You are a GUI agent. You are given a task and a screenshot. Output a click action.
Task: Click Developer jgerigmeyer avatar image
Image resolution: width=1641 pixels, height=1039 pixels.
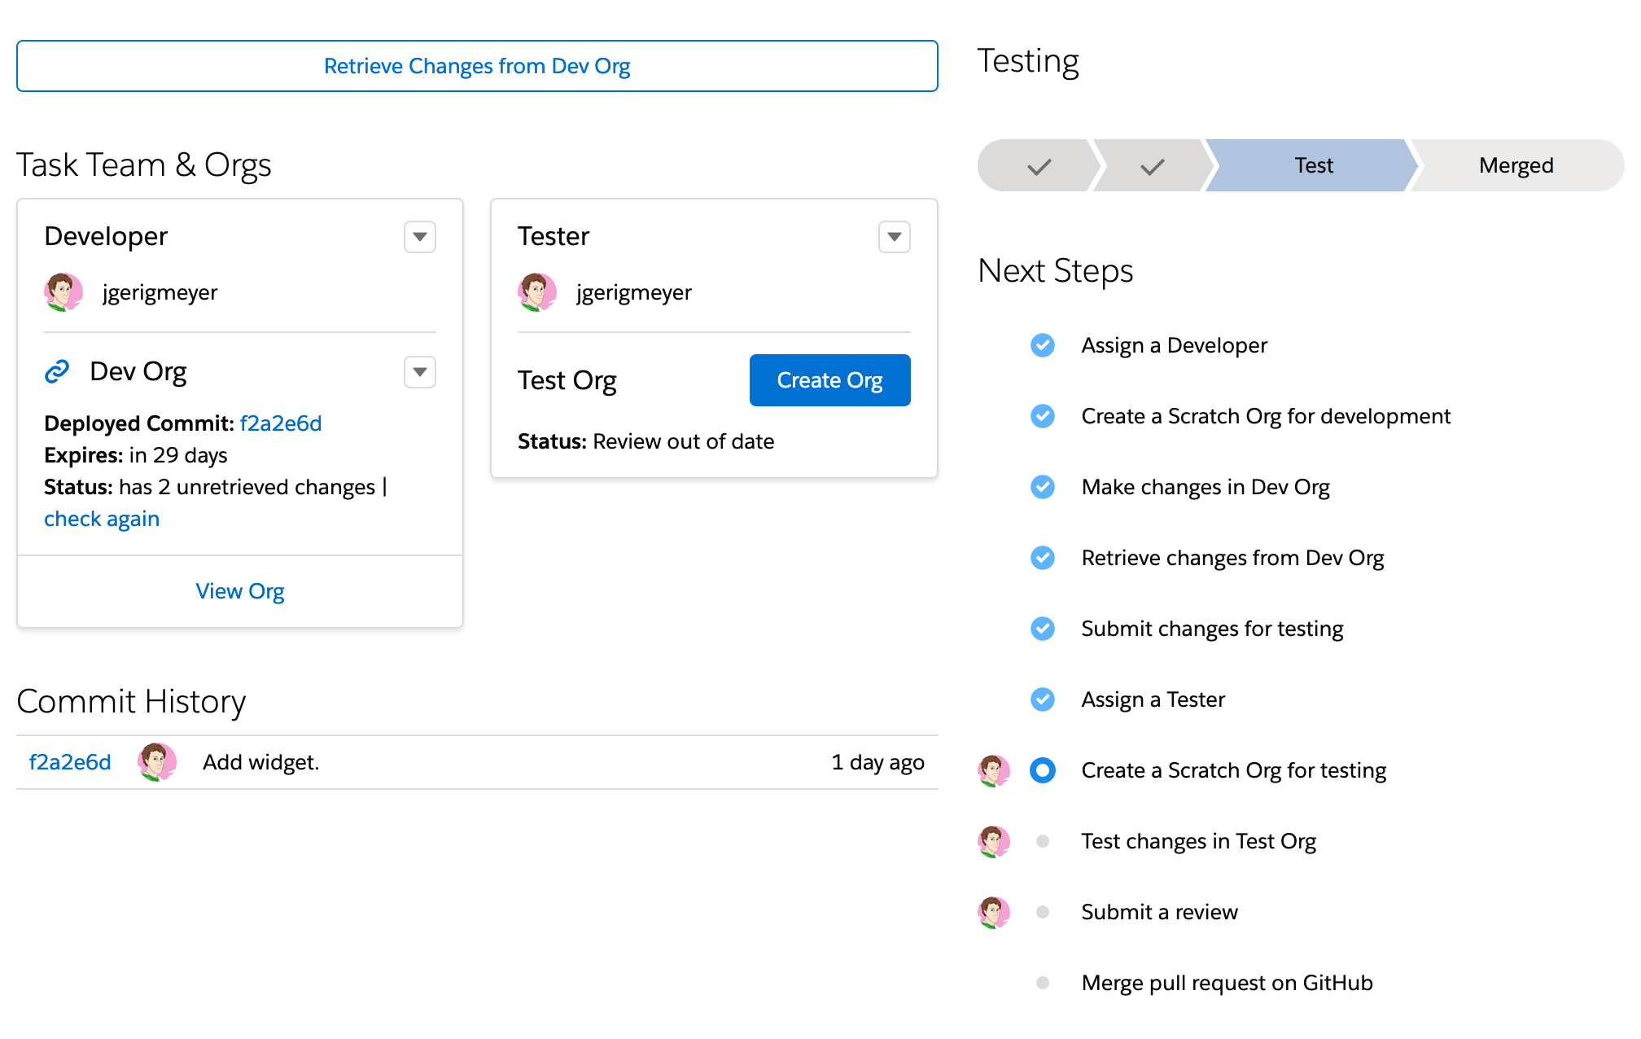(x=63, y=292)
